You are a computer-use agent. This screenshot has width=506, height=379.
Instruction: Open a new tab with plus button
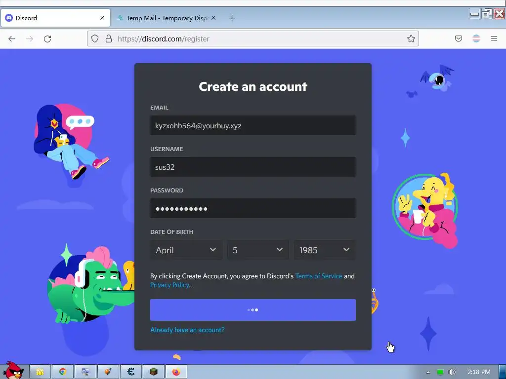[232, 18]
